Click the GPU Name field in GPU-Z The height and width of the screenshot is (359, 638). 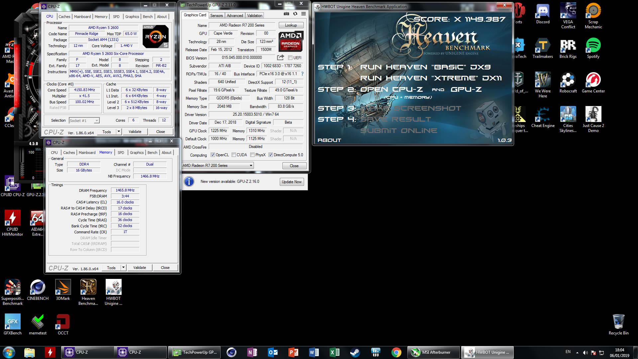tap(242, 25)
